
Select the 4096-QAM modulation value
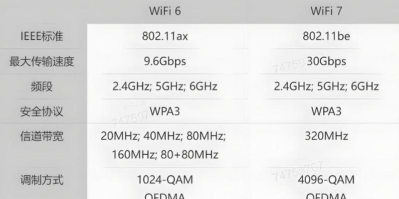click(326, 180)
